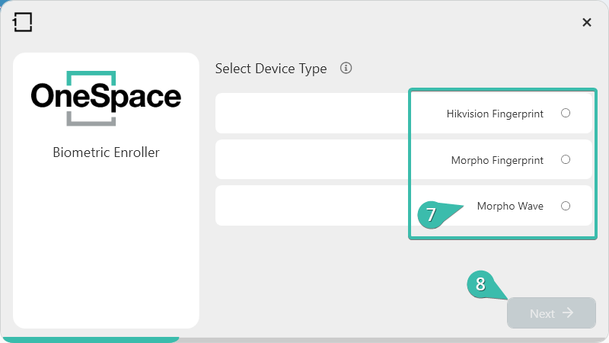Click the square app icon at top left
This screenshot has width=609, height=343.
23,22
